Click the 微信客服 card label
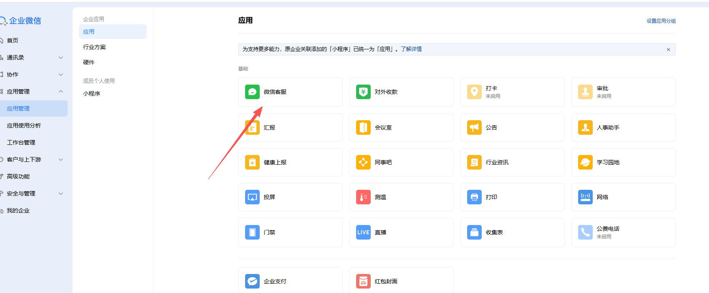The image size is (709, 293). tap(275, 92)
